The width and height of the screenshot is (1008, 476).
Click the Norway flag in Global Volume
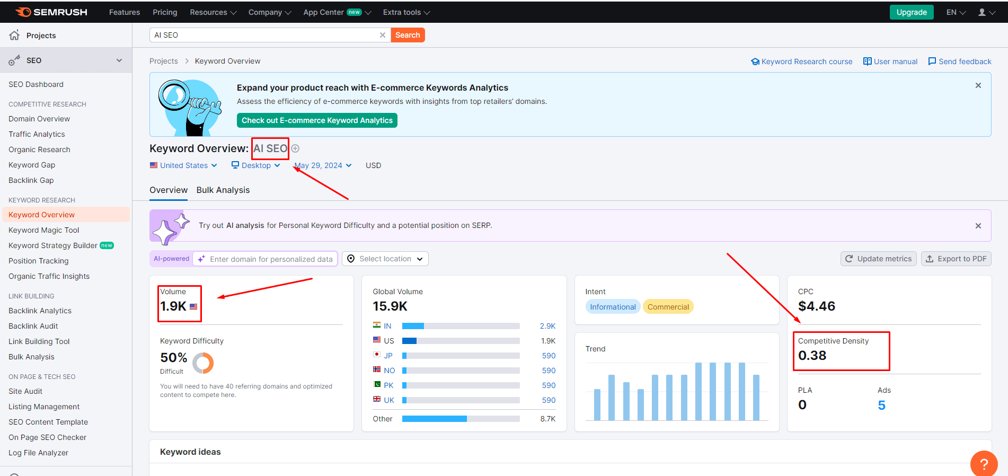(377, 369)
